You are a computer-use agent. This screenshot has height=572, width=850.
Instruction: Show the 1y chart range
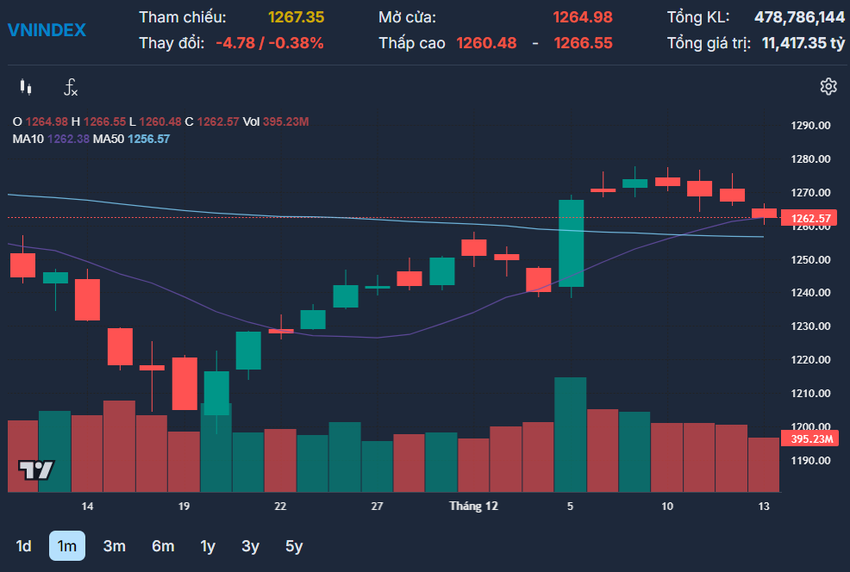point(208,546)
